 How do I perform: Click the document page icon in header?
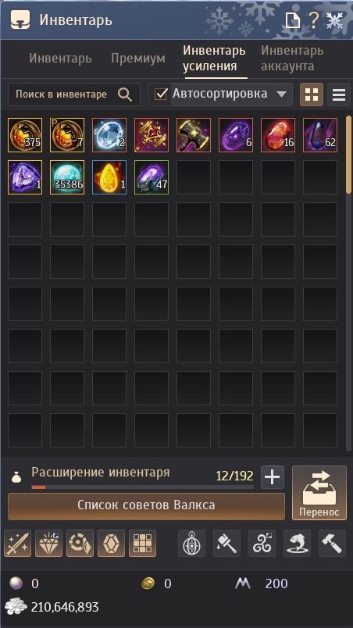[293, 20]
